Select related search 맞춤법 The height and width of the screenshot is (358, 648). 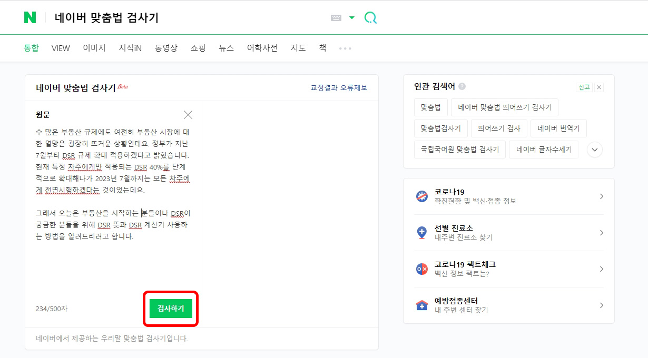click(431, 107)
